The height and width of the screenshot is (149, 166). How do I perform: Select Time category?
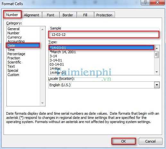(11, 50)
